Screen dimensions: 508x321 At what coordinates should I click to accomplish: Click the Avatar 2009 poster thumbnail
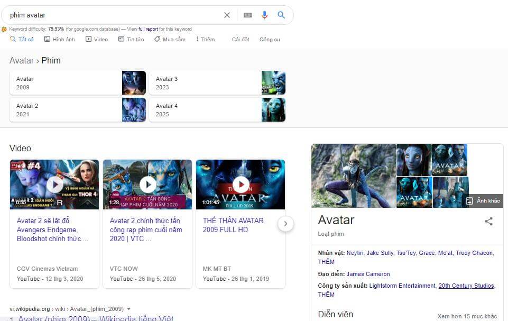click(134, 83)
